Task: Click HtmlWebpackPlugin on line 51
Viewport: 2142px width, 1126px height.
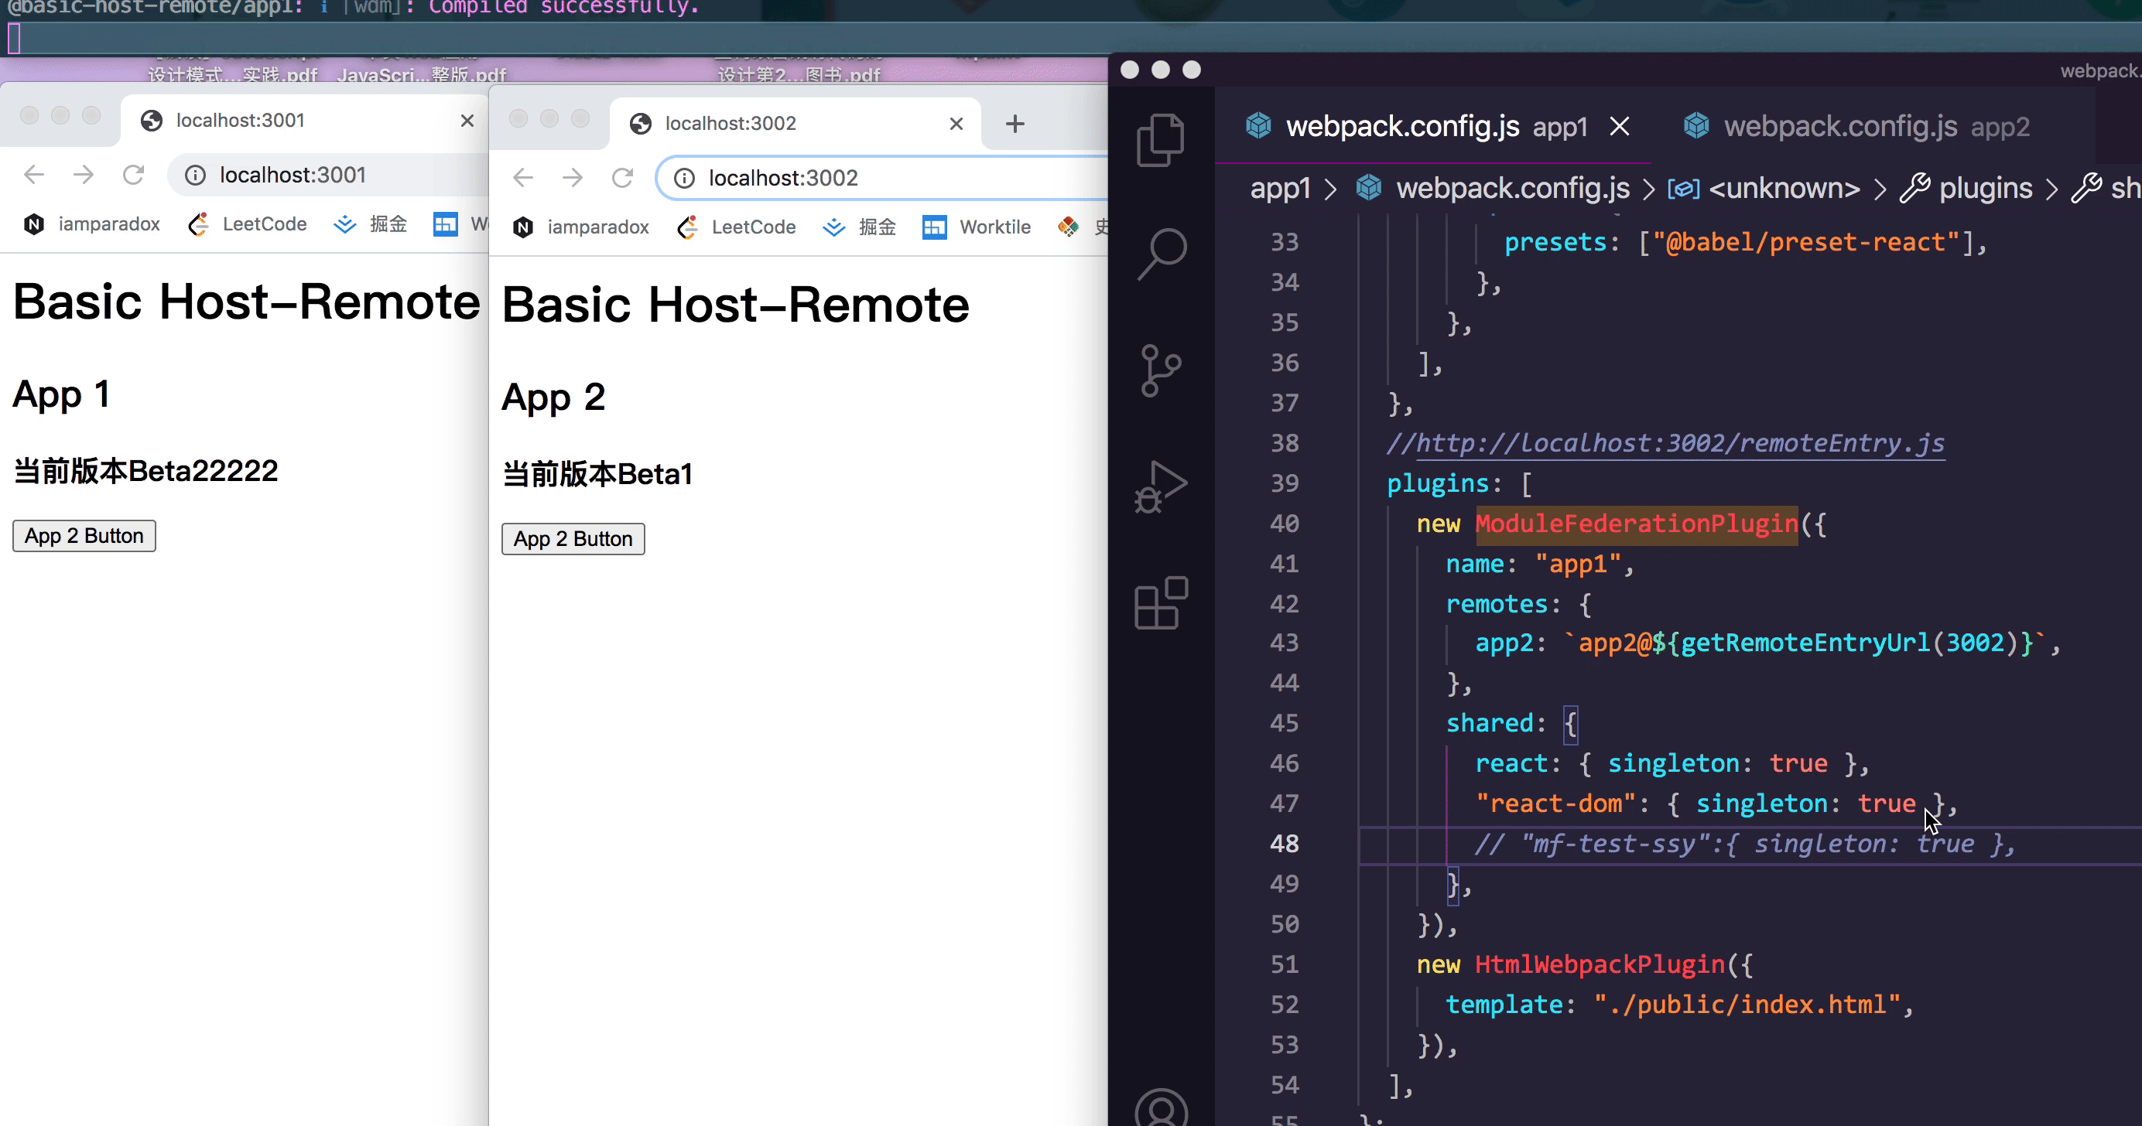Action: click(1599, 964)
